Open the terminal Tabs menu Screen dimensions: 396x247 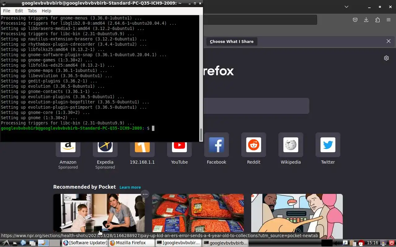coord(32,11)
